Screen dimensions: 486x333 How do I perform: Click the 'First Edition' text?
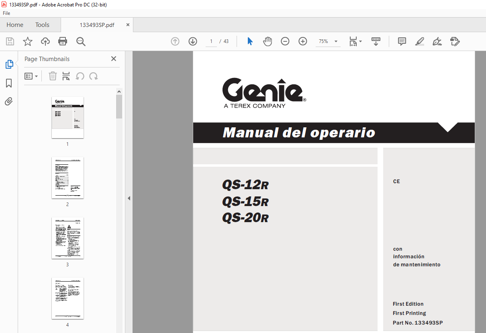coord(408,304)
